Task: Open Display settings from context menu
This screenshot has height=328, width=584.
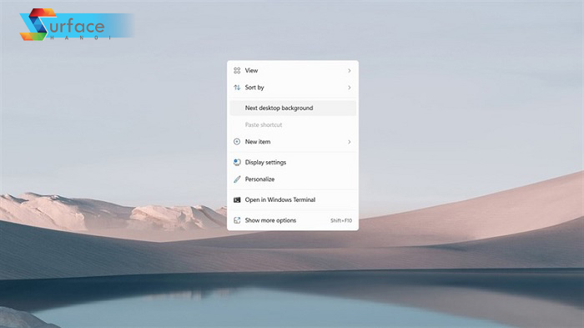Action: 293,162
